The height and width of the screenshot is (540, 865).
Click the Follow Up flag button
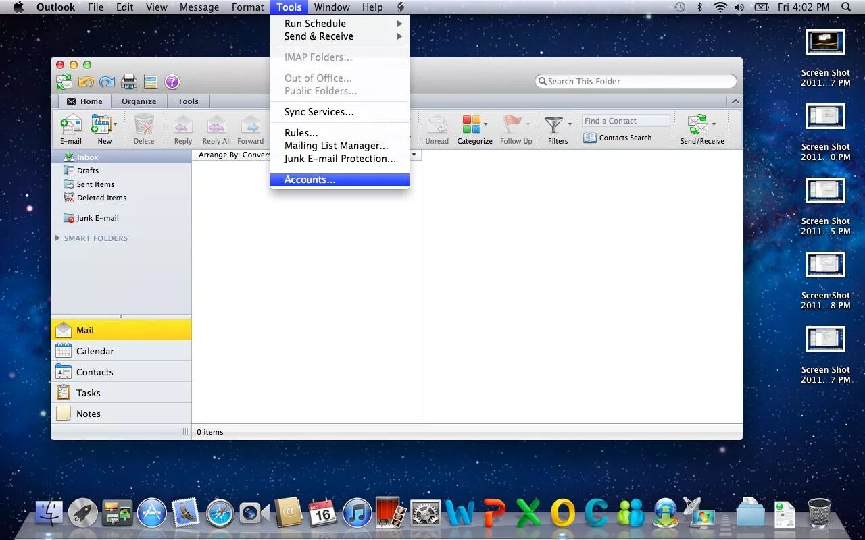pyautogui.click(x=516, y=130)
